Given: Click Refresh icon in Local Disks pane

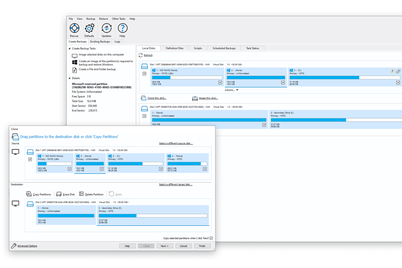Looking at the screenshot, I should point(141,55).
